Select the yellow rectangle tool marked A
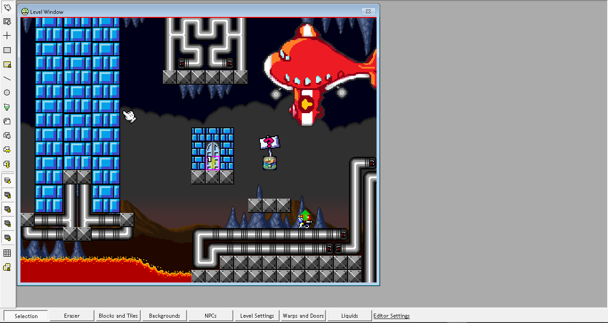608x323 pixels. pos(7,65)
